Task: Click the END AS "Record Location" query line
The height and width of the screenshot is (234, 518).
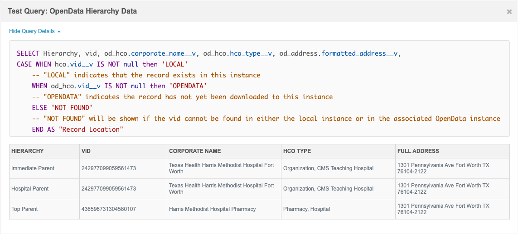Action: coord(77,129)
